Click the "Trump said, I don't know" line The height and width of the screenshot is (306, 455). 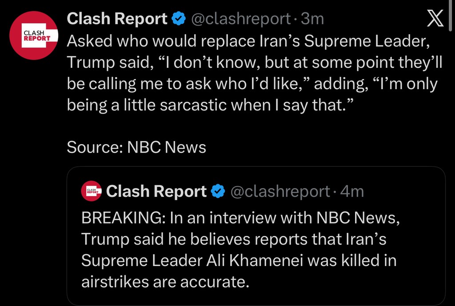(255, 63)
